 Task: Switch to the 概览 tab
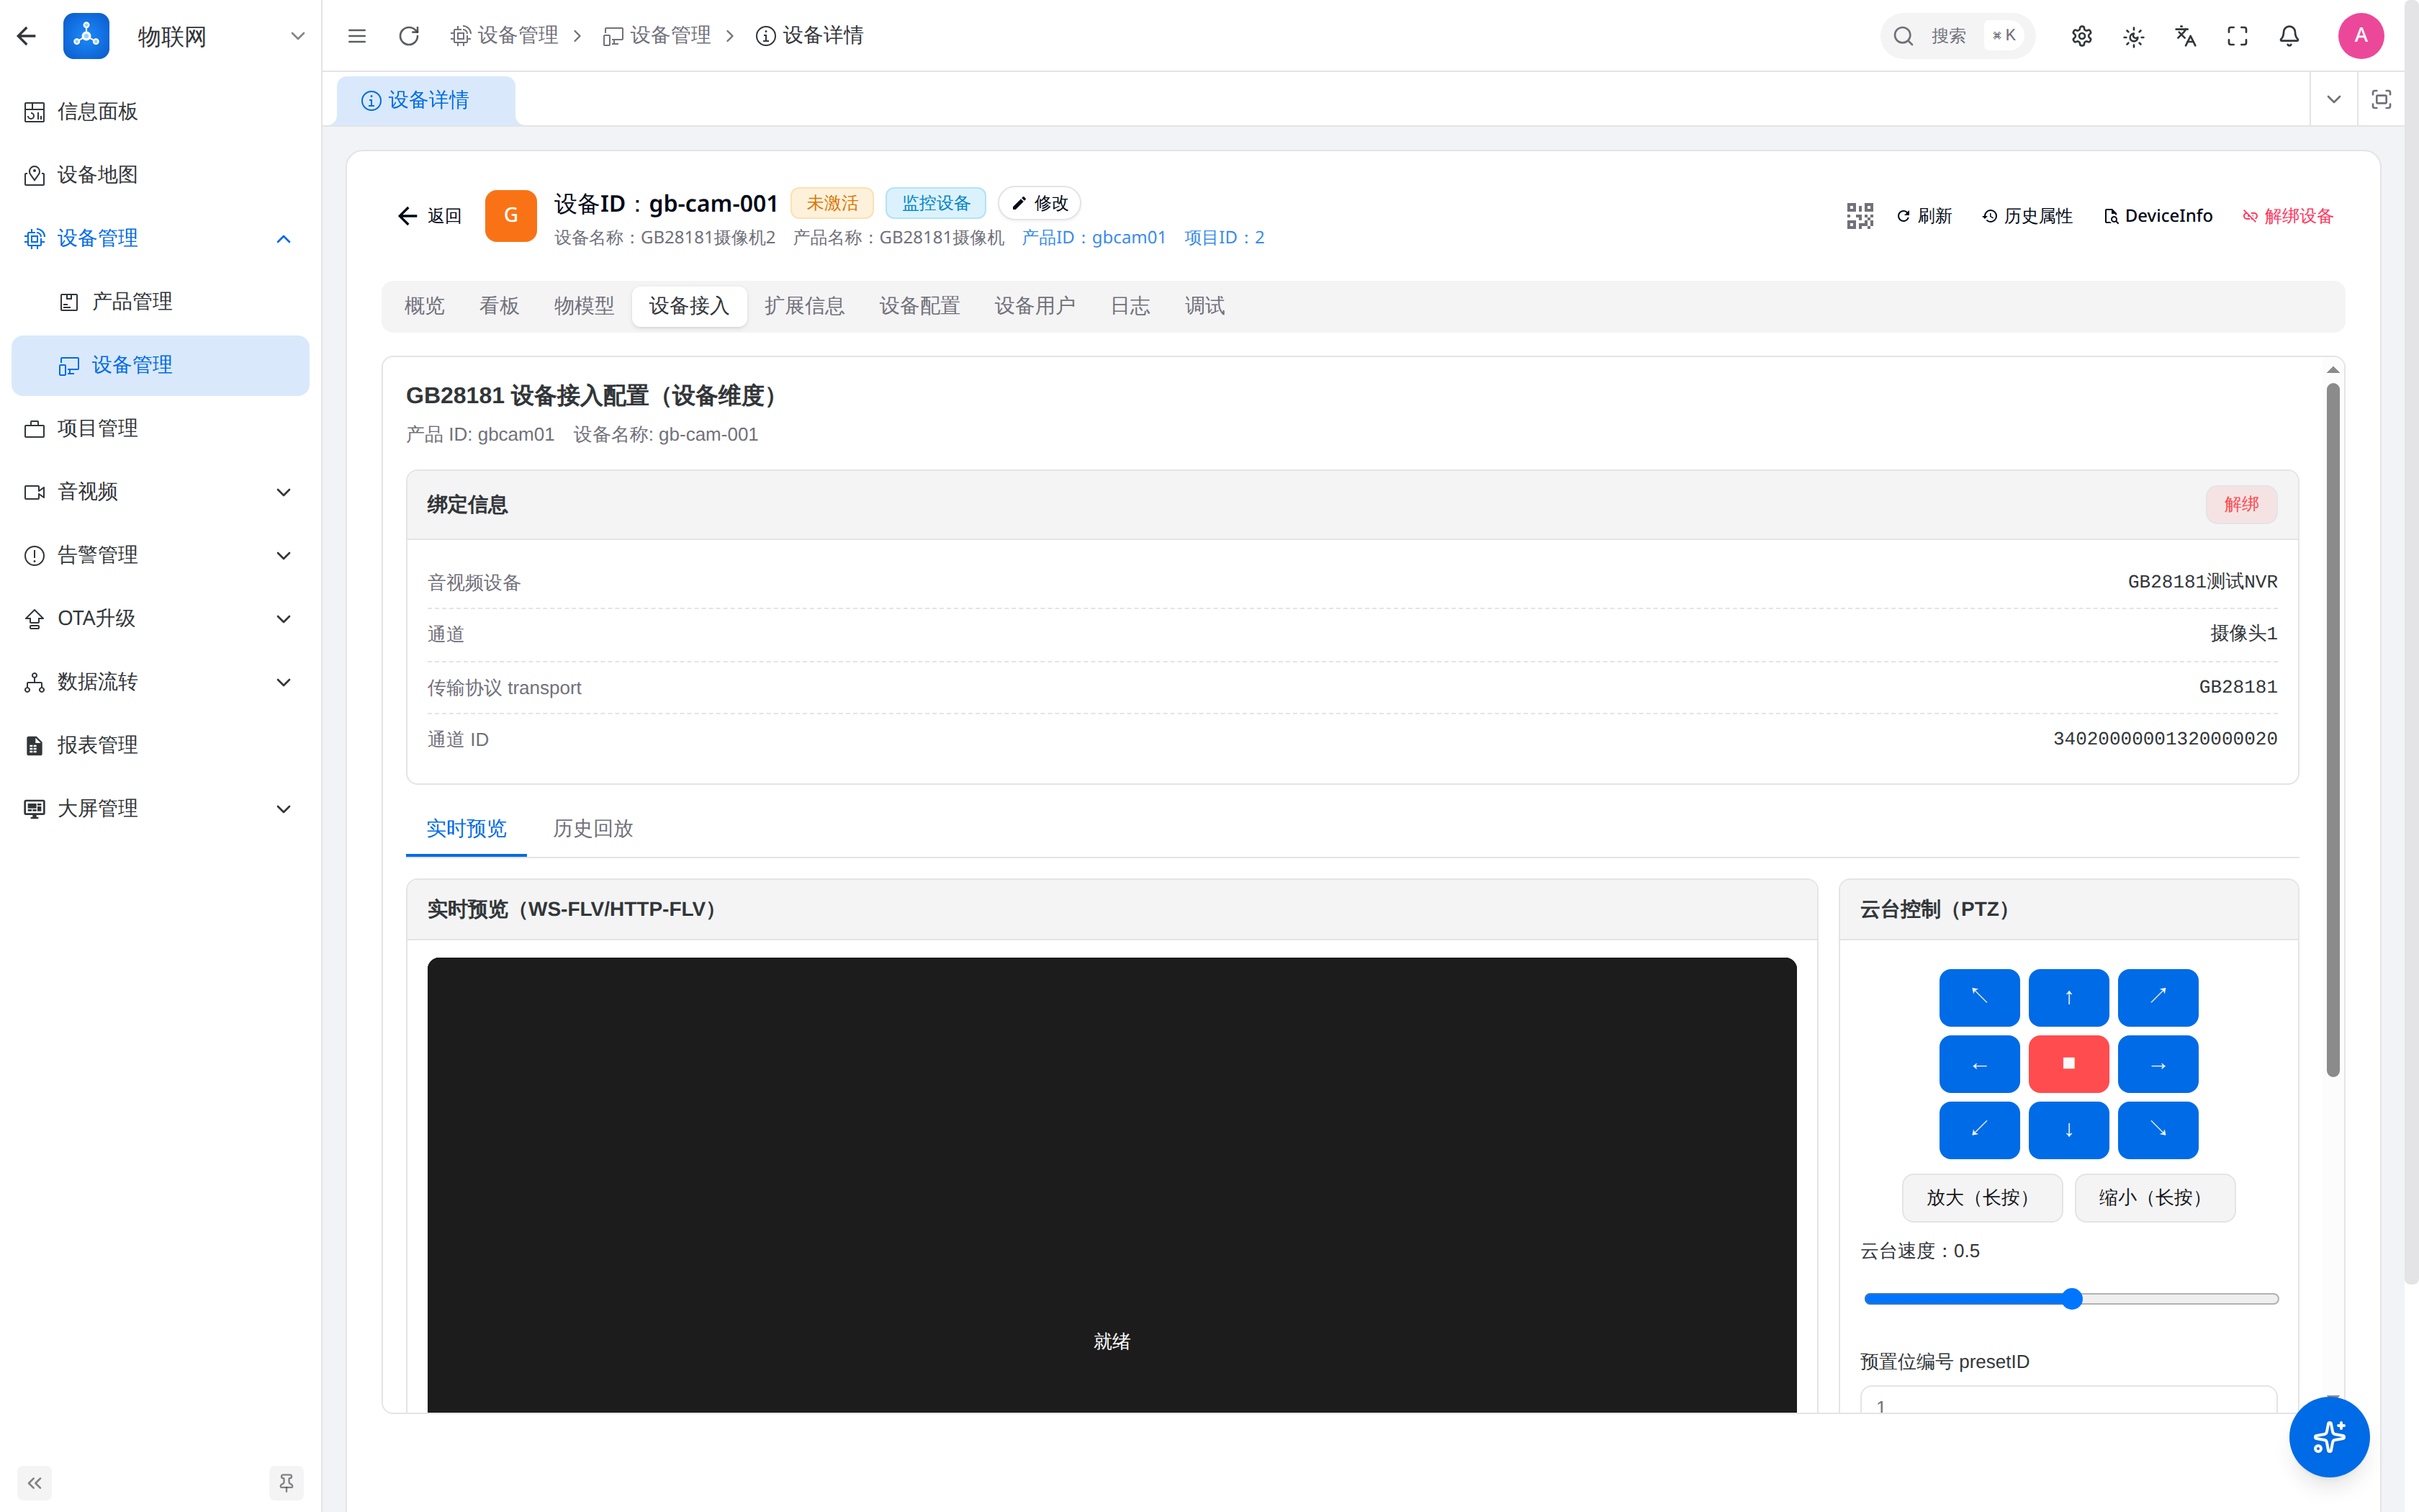click(x=424, y=306)
